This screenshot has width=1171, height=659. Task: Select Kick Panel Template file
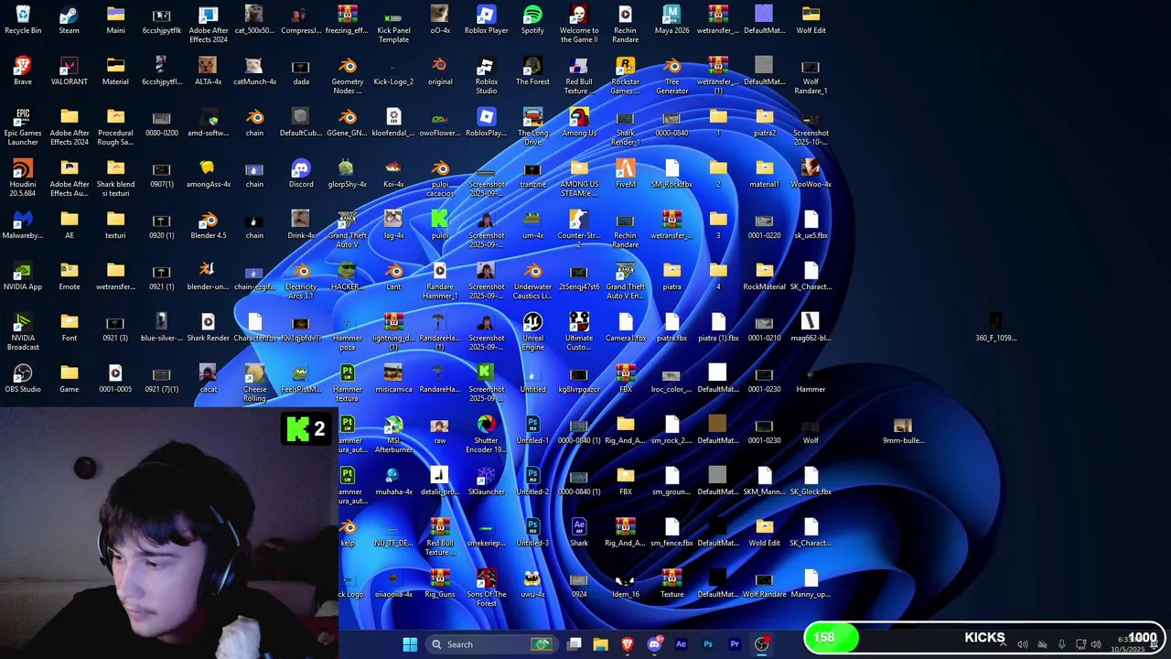coord(393,25)
